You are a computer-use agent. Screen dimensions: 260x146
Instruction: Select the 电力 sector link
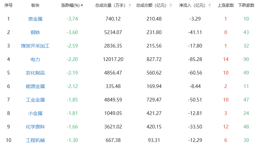coord(35,59)
